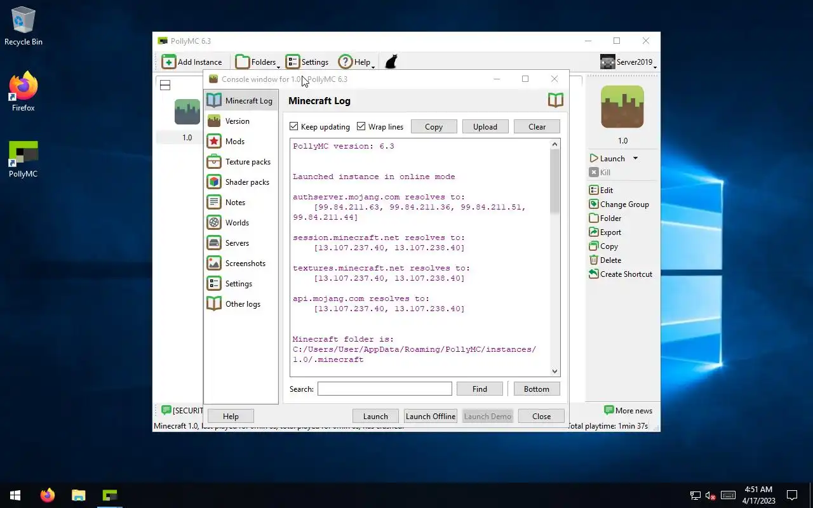Screen dimensions: 813x508
Task: Open the notification center icon
Action: (792, 495)
